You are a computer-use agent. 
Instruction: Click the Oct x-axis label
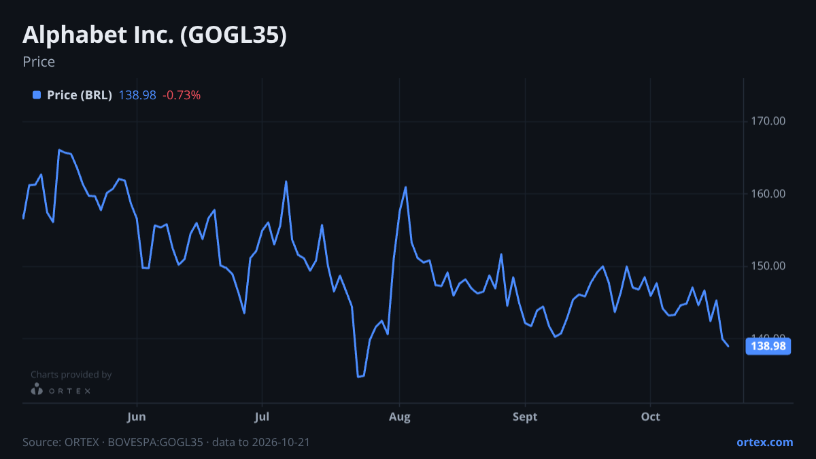(x=651, y=417)
